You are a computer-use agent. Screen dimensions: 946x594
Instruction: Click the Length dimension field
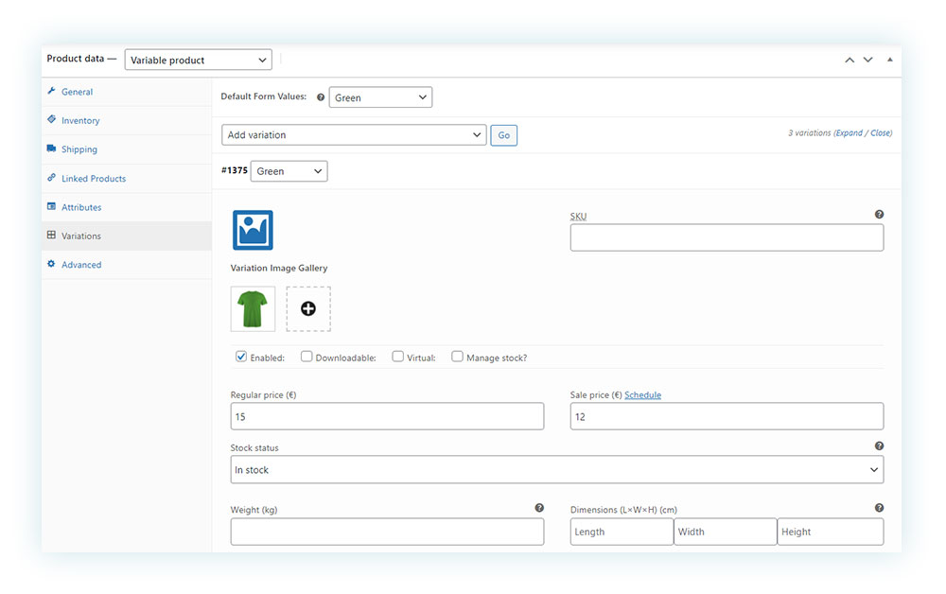[x=622, y=532]
